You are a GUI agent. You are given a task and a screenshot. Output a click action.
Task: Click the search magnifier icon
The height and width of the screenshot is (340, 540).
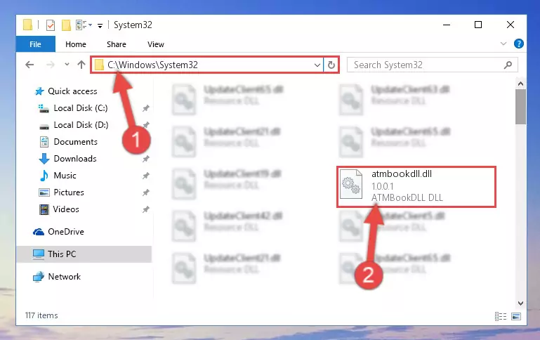pos(508,65)
